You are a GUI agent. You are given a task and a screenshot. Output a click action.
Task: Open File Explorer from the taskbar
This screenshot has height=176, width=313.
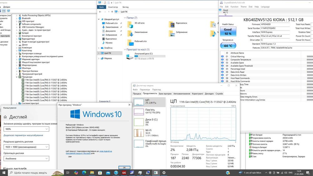click(x=92, y=173)
